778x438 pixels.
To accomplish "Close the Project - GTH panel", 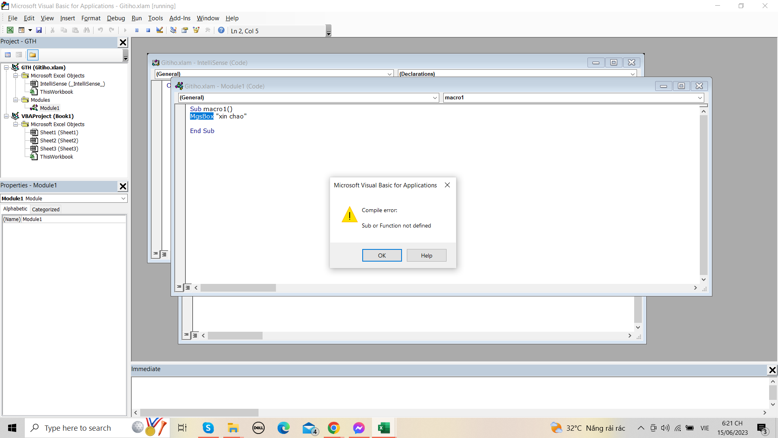I will coord(123,42).
